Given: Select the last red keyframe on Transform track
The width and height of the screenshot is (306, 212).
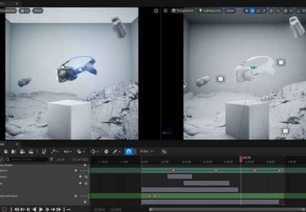Looking at the screenshot, I should click(x=279, y=171).
